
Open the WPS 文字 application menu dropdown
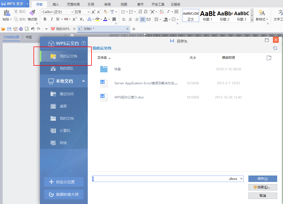pyautogui.click(x=28, y=4)
